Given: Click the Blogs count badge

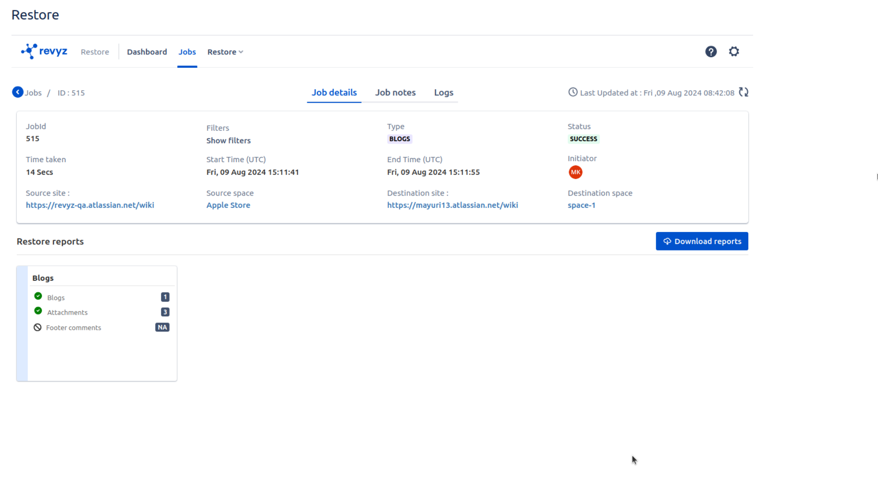Looking at the screenshot, I should (165, 297).
